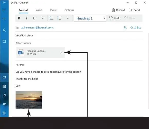
Task: Toggle Italic formatting
Action: [x=27, y=18]
